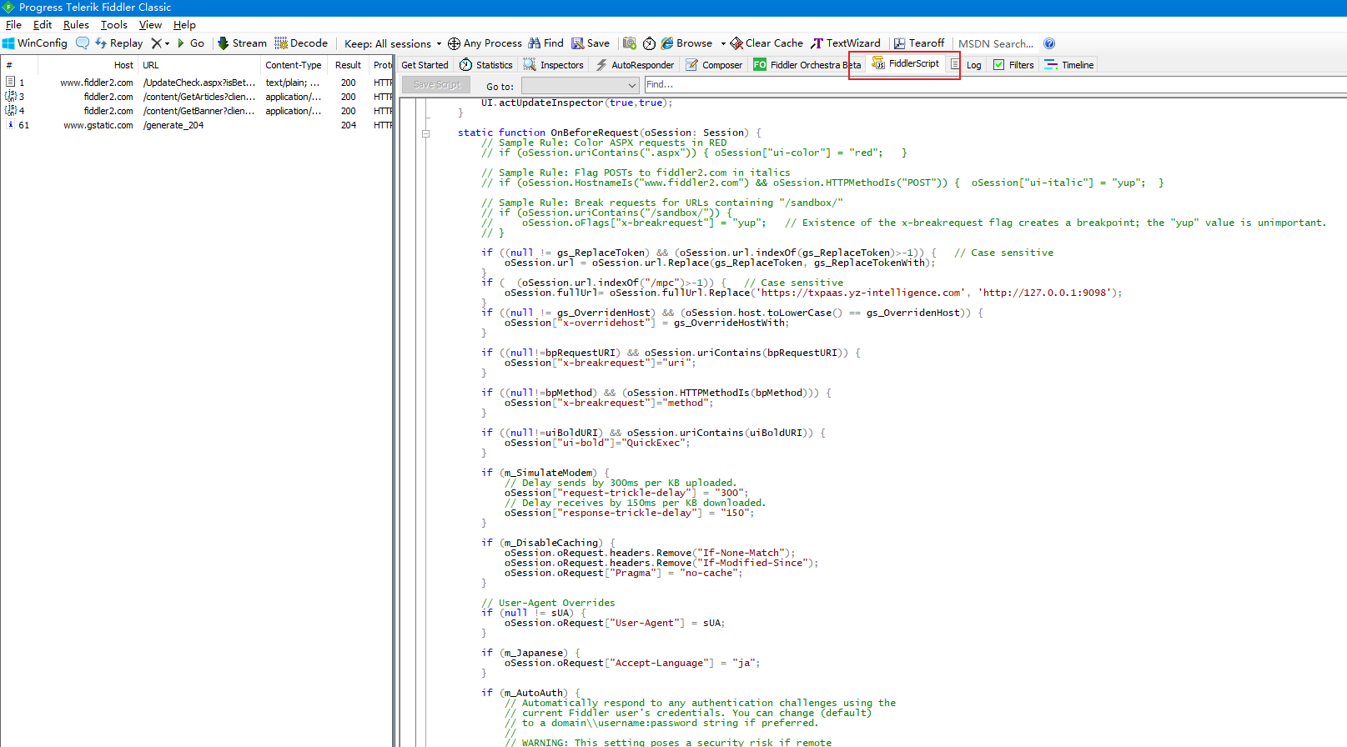Screen dimensions: 1347x747
Task: Open the TextWizard tool
Action: (845, 43)
